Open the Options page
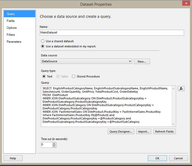The image size is (192, 166). (12, 28)
